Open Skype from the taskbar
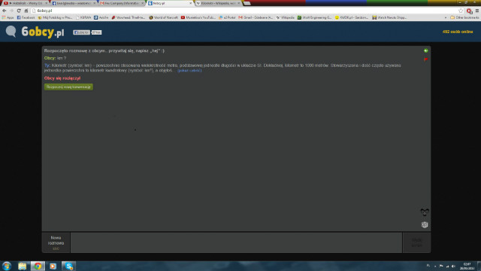This screenshot has width=481, height=271. point(68,266)
